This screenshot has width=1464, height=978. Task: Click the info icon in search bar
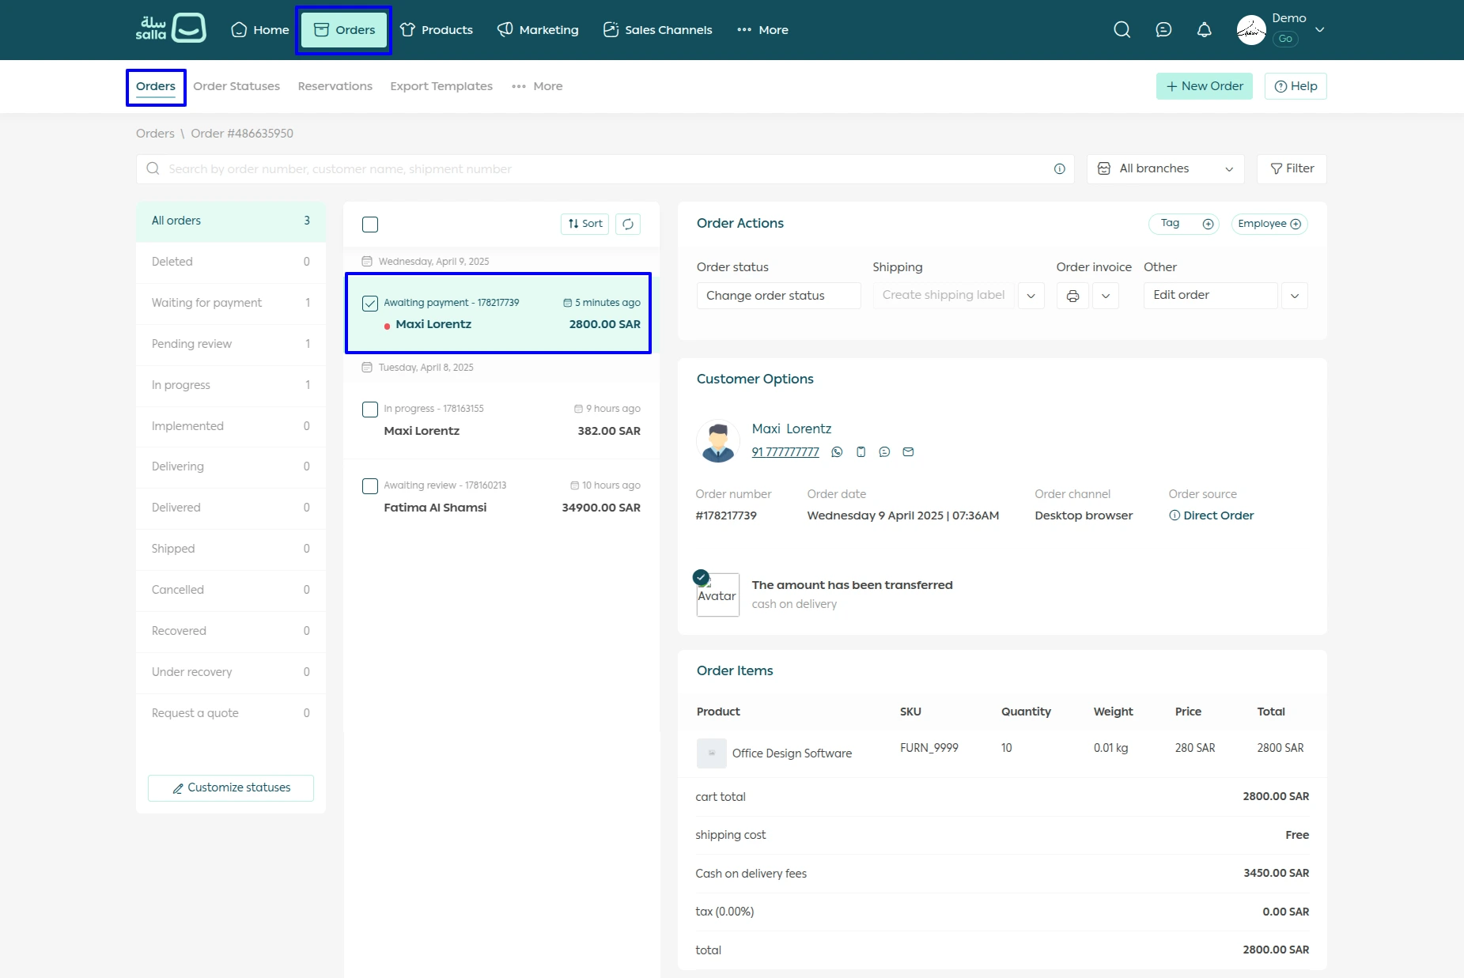1059,169
